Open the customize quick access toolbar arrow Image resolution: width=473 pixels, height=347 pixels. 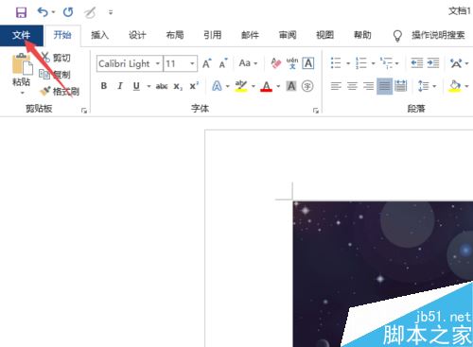click(111, 12)
